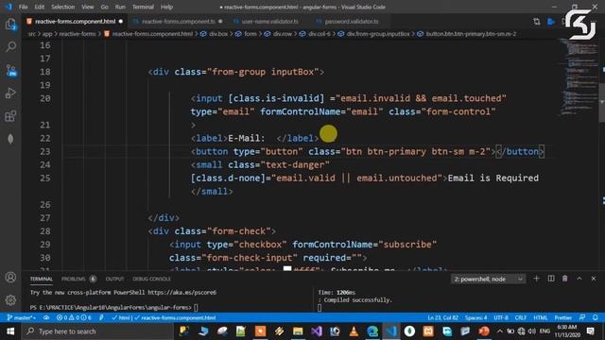The height and width of the screenshot is (340, 605).
Task: Open the Explorer view in activity bar
Action: (10, 25)
